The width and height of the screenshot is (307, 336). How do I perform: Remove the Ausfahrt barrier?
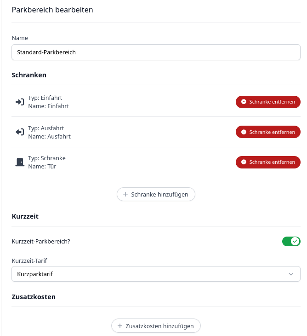(x=268, y=132)
